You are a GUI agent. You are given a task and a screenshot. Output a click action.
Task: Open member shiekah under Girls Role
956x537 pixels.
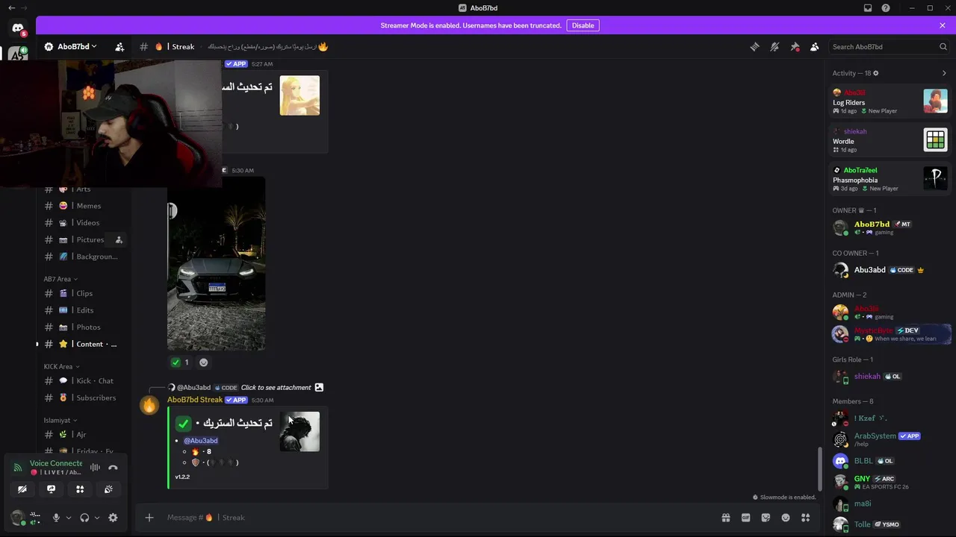(889, 377)
